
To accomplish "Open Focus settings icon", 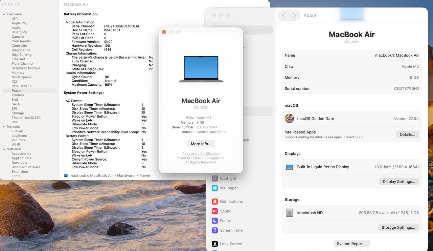I will pyautogui.click(x=215, y=221).
